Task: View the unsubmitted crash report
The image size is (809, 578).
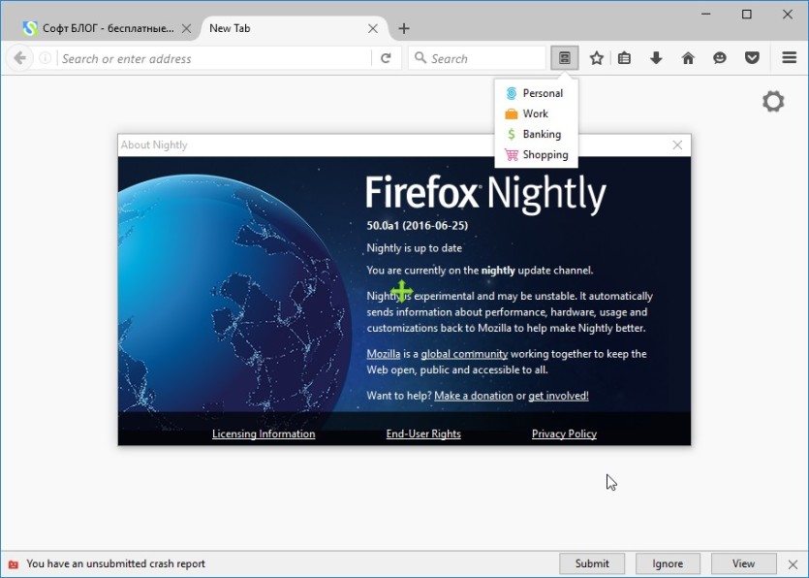Action: coord(743,563)
